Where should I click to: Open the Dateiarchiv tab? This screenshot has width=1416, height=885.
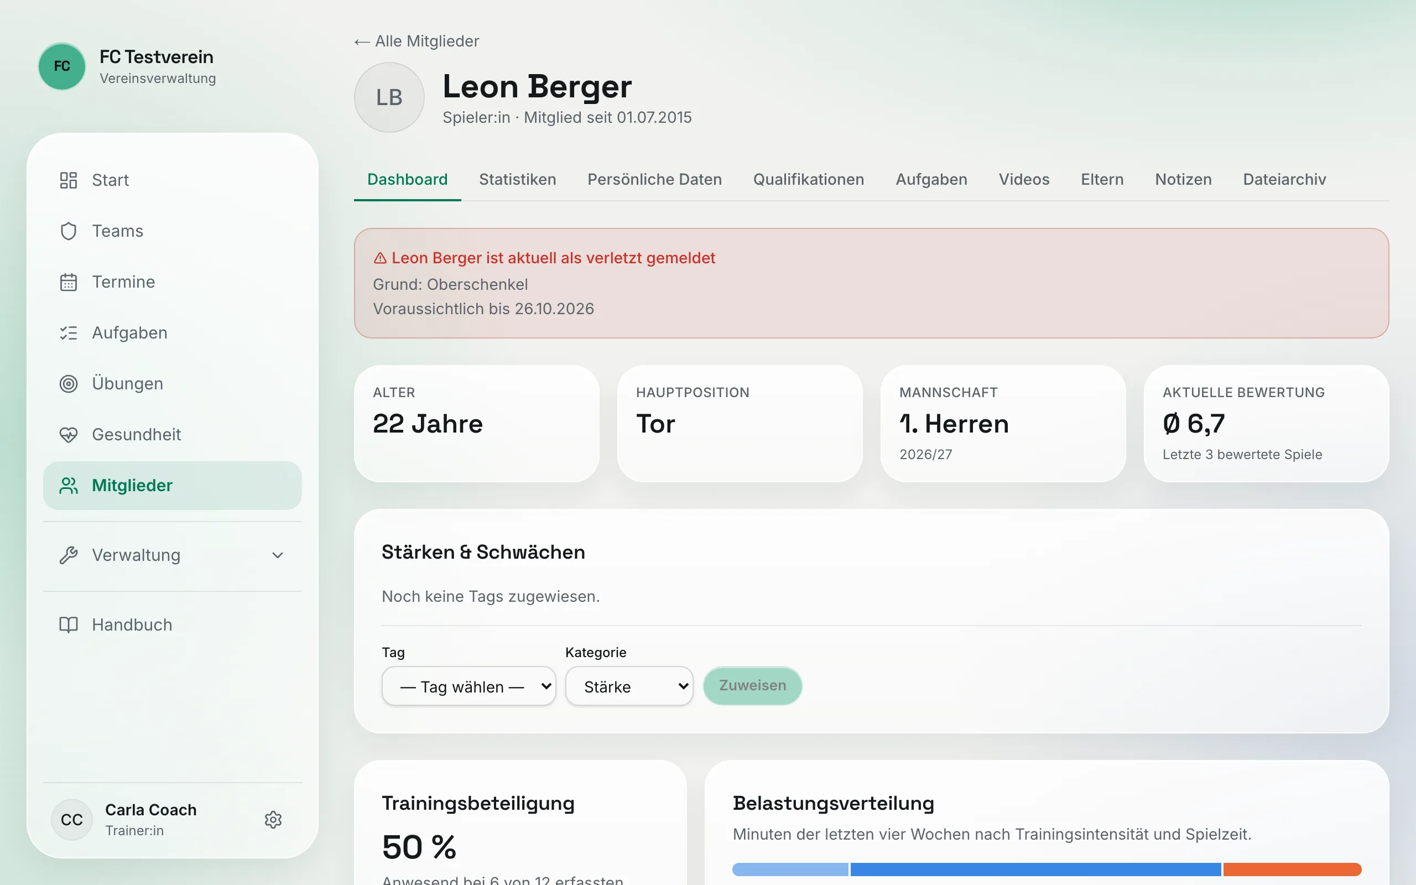click(1284, 180)
